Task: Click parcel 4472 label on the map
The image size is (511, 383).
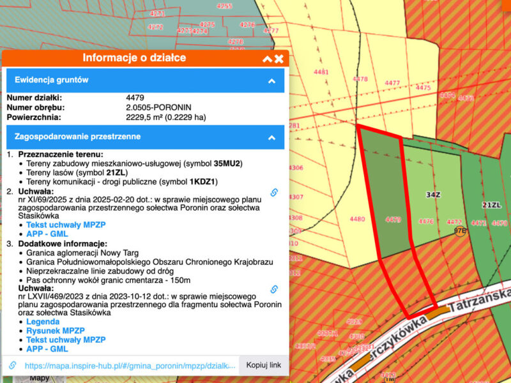Action: [454, 222]
